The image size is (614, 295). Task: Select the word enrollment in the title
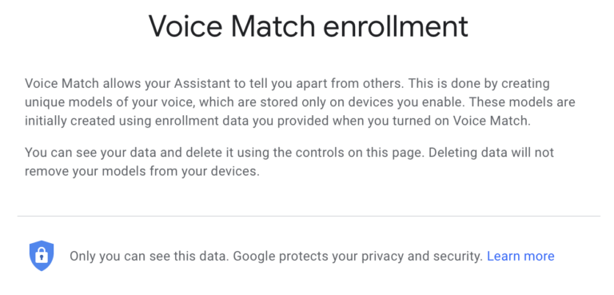point(396,26)
